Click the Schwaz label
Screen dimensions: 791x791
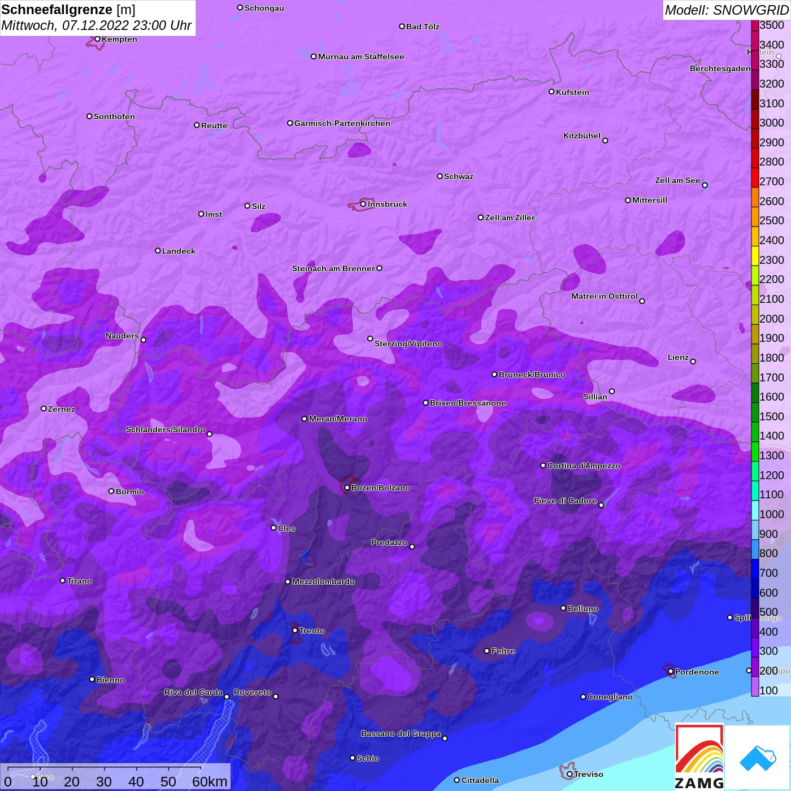[459, 176]
